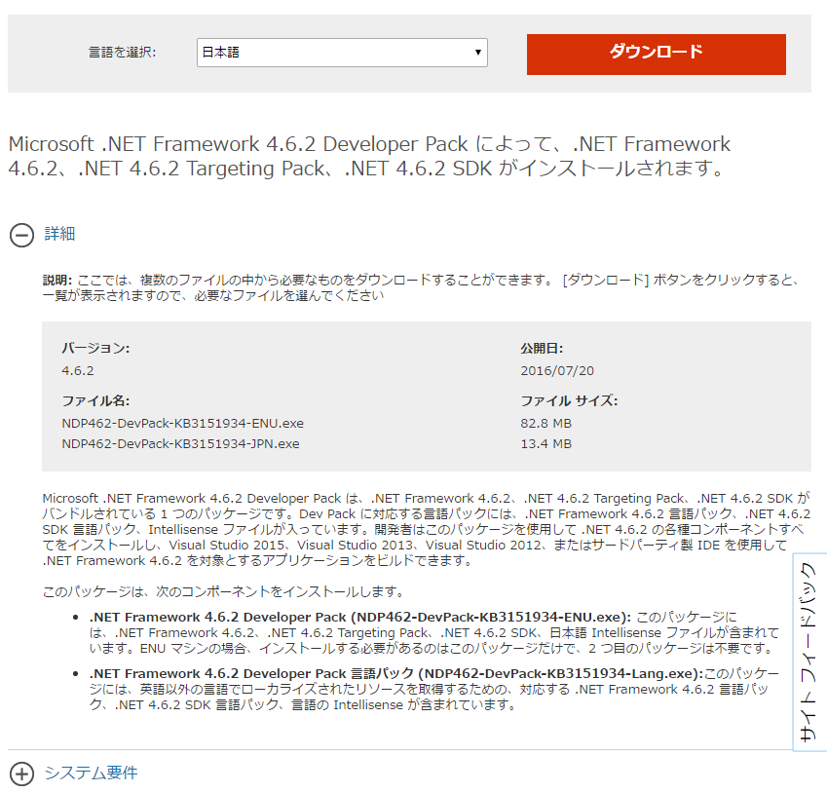Click the dropdown arrow on the language selector
Viewport: 827px width, 793px height.
[477, 52]
